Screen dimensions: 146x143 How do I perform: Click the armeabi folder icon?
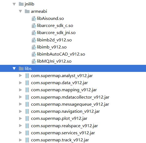[27, 11]
